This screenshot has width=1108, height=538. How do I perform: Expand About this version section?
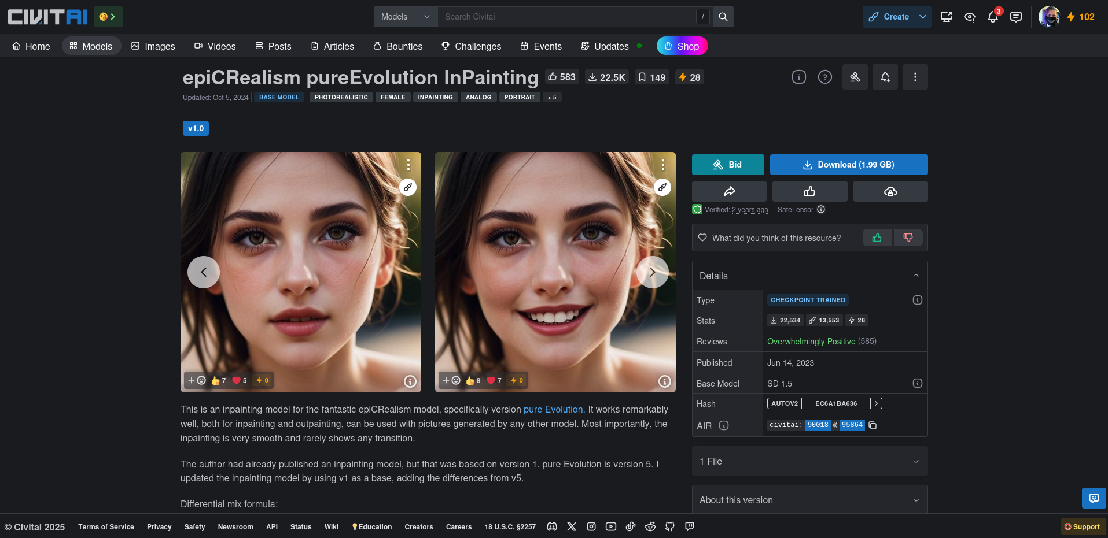[809, 500]
